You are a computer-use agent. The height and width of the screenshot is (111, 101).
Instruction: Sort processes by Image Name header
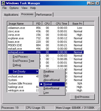pos(20,24)
